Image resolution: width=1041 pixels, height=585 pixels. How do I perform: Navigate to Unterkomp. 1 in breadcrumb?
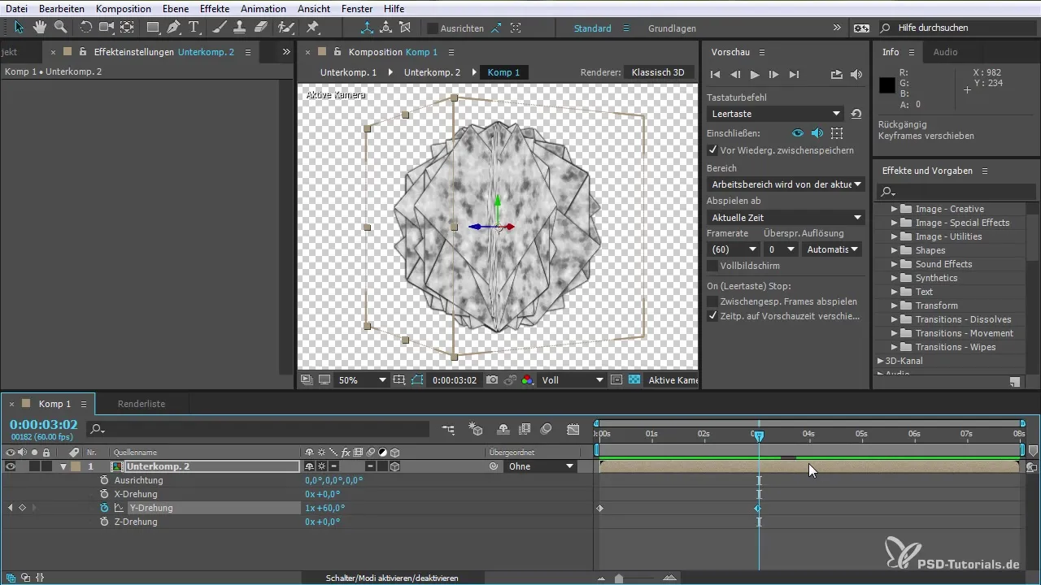348,72
